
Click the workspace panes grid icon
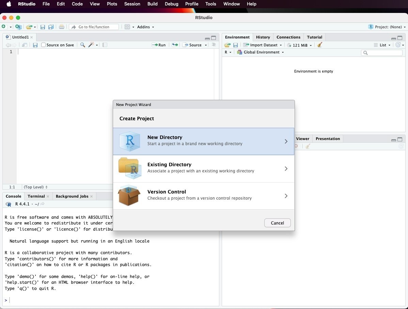[127, 27]
